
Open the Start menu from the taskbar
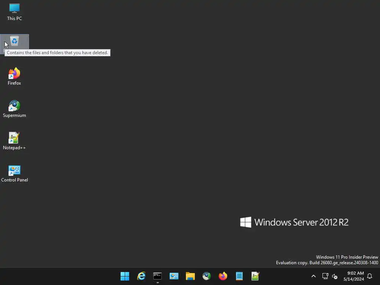pyautogui.click(x=125, y=276)
